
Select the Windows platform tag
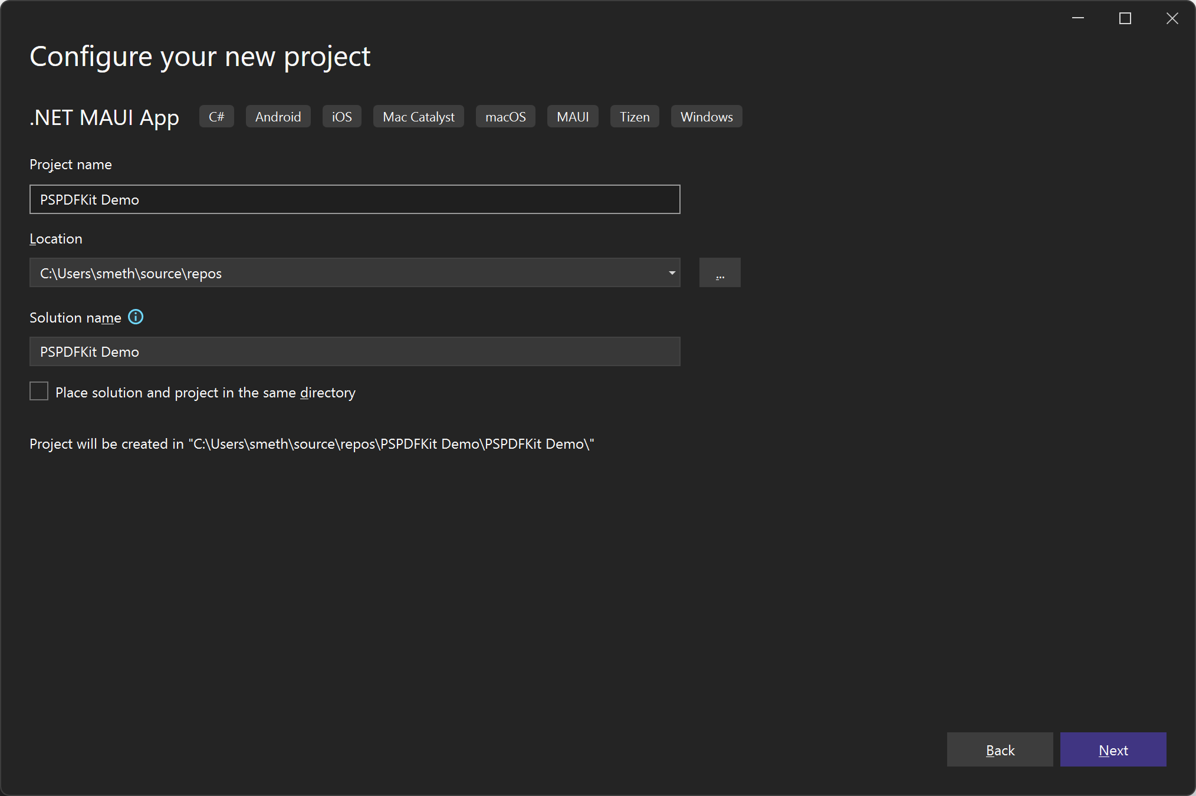click(706, 116)
